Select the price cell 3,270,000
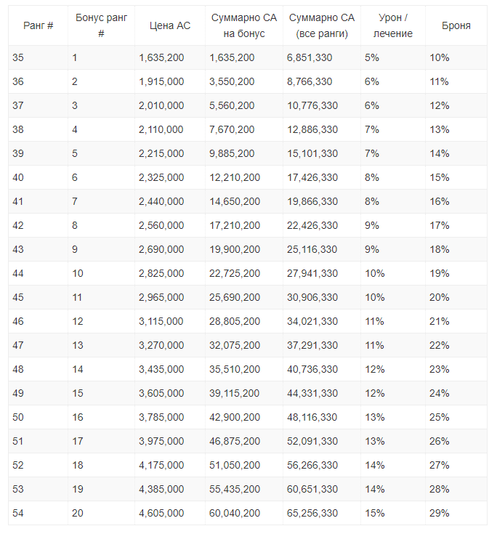This screenshot has width=497, height=534. [x=161, y=345]
